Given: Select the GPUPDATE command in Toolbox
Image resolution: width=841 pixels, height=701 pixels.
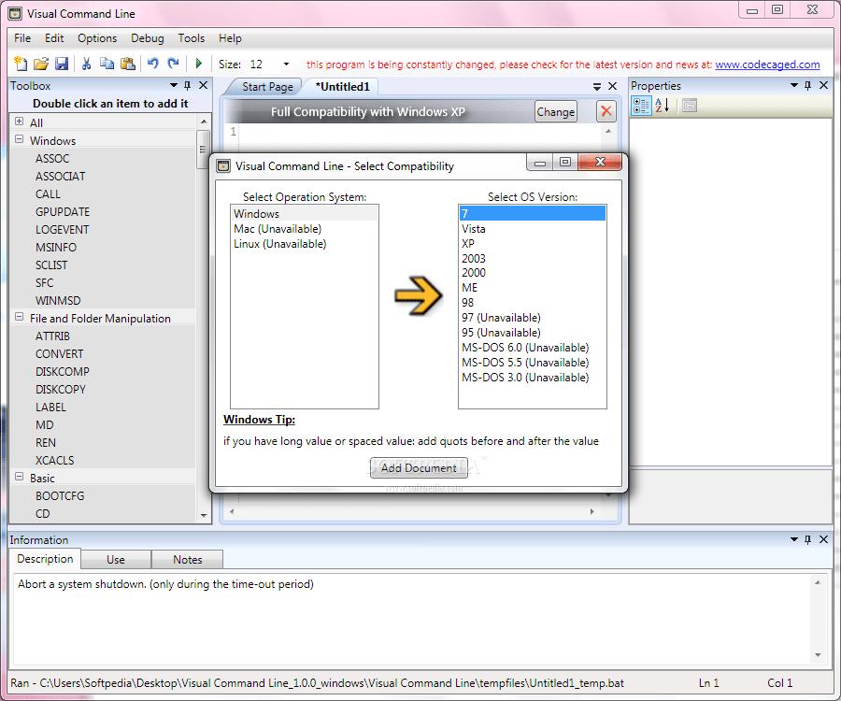Looking at the screenshot, I should (63, 211).
